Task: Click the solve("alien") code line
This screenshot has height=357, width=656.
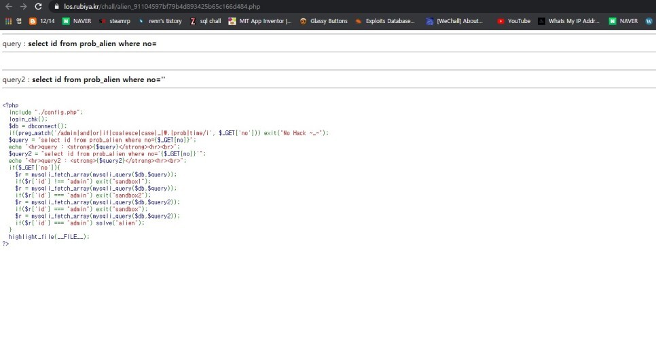Action: pos(79,223)
